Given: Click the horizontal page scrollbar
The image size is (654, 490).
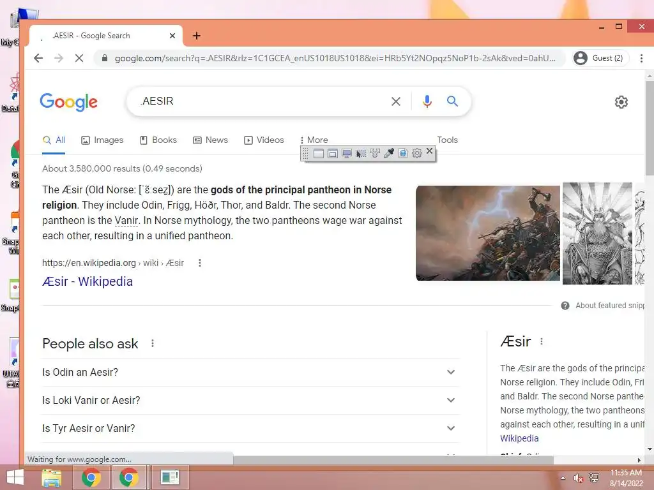Looking at the screenshot, I should (393, 460).
